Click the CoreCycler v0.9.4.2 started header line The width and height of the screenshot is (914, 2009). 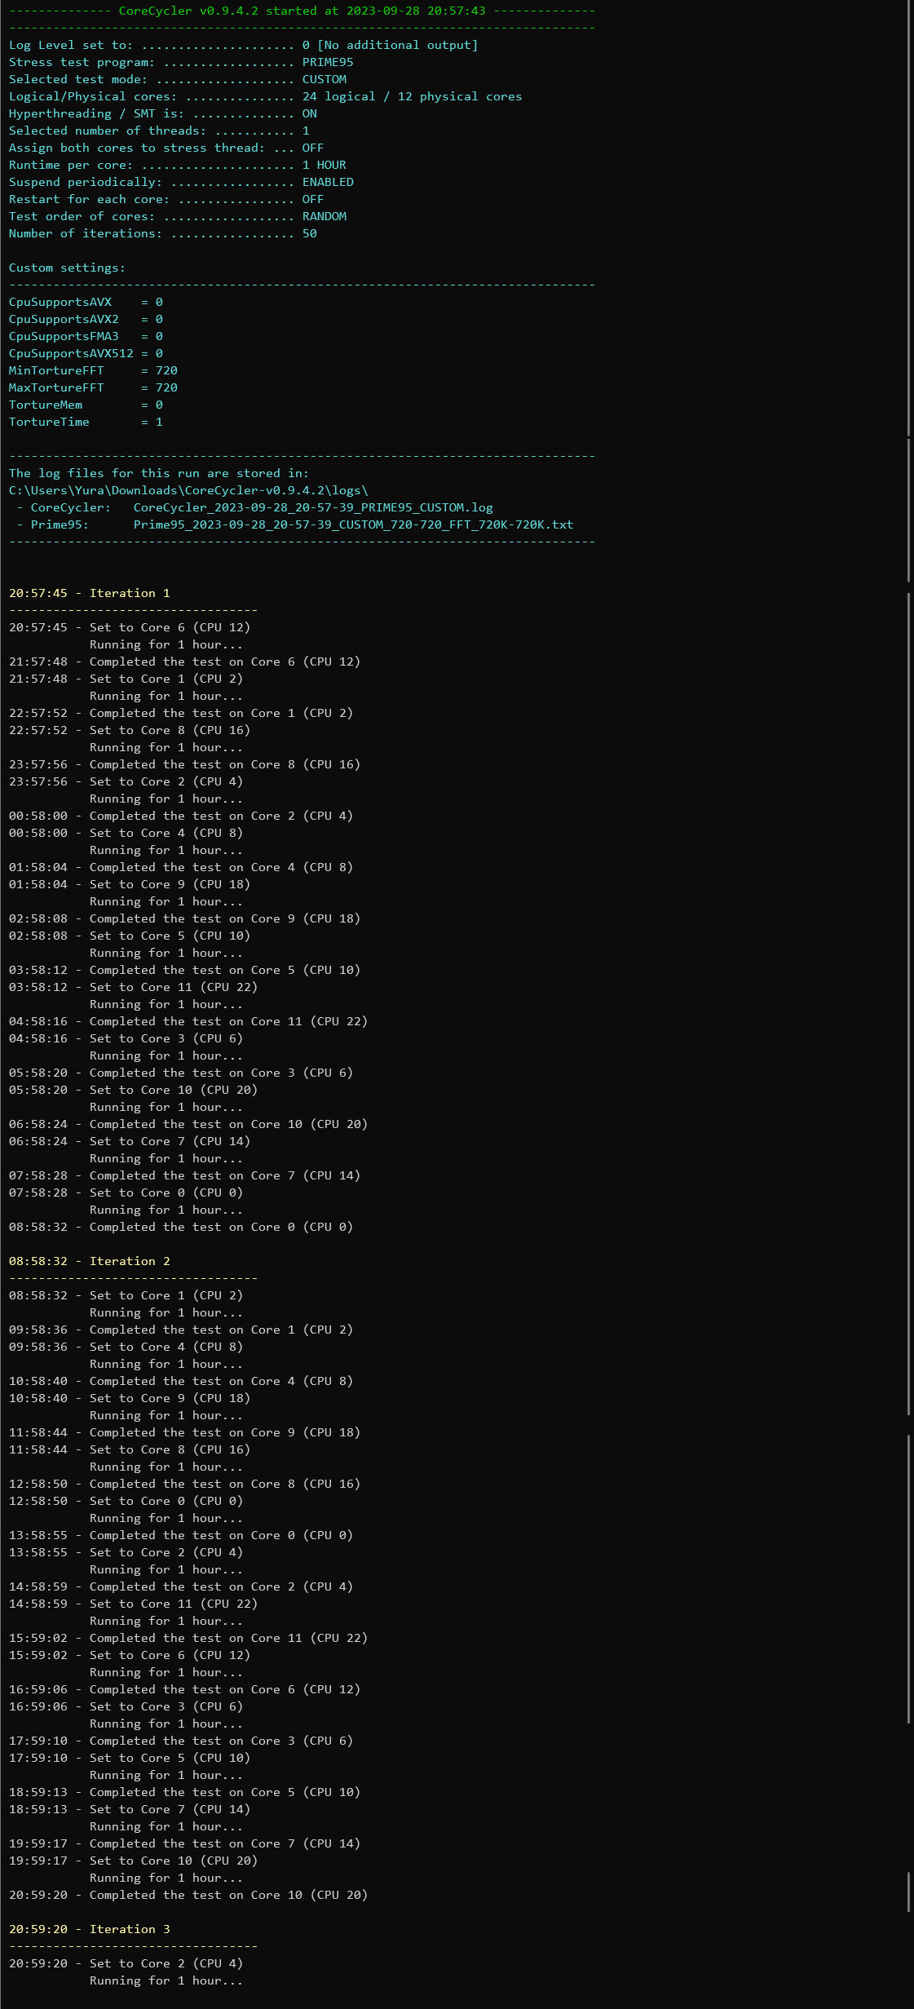tap(302, 11)
